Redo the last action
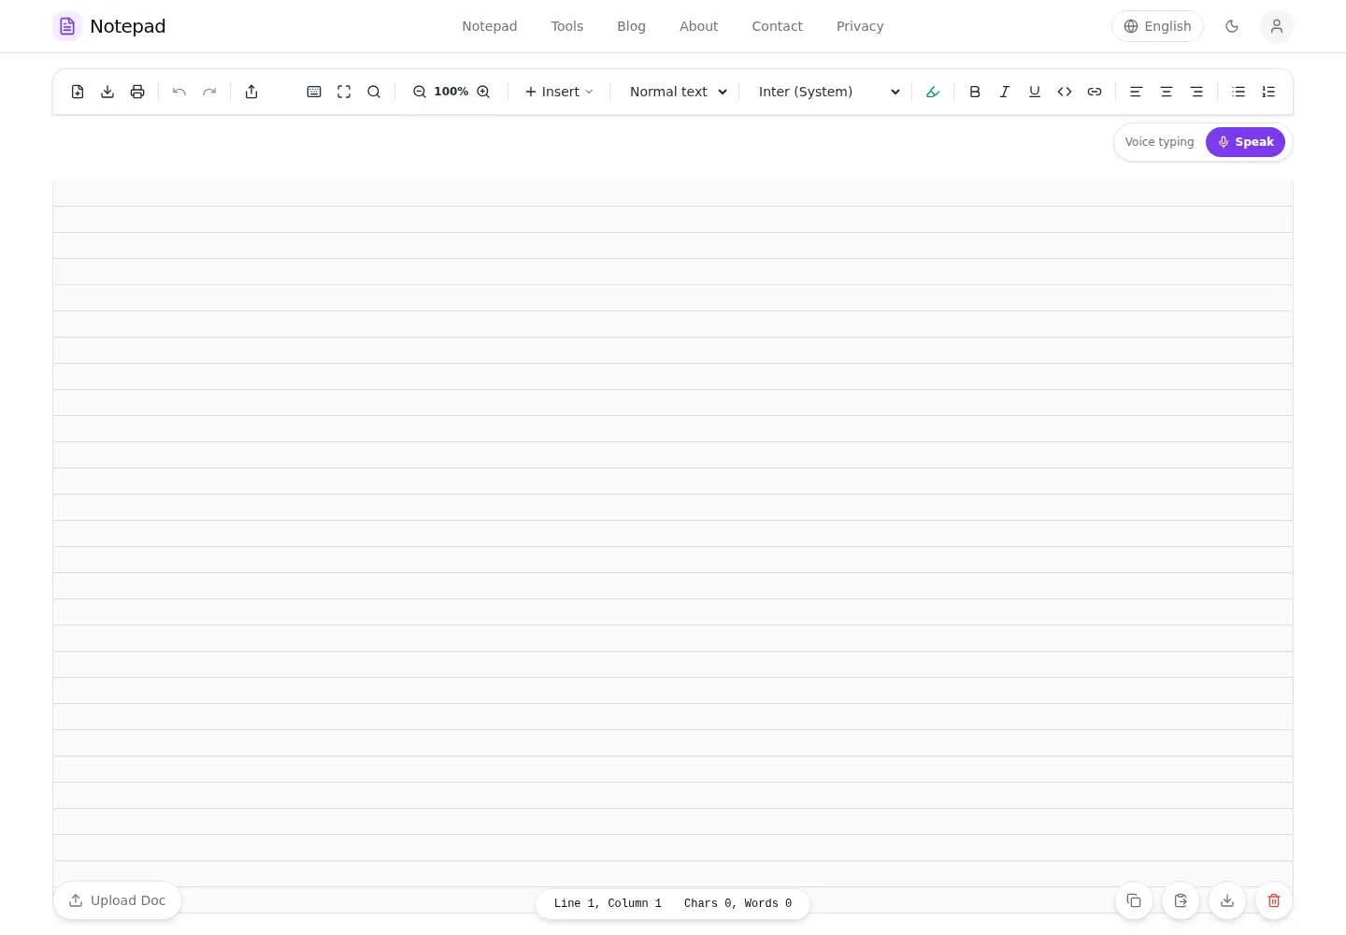1346x935 pixels. 209,92
